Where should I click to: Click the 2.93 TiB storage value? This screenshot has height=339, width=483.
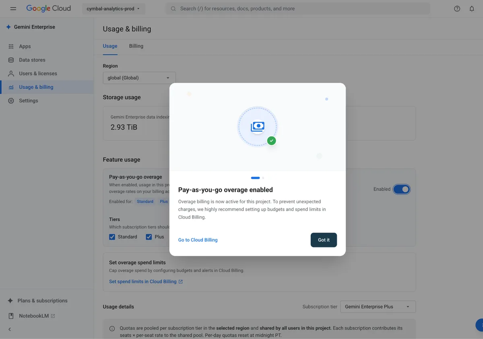pyautogui.click(x=124, y=127)
